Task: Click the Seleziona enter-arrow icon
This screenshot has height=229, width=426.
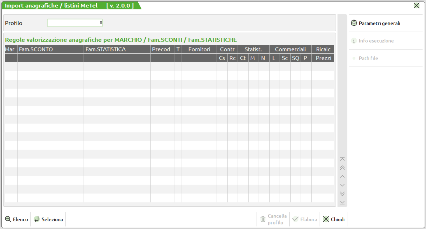Action: tap(37, 219)
